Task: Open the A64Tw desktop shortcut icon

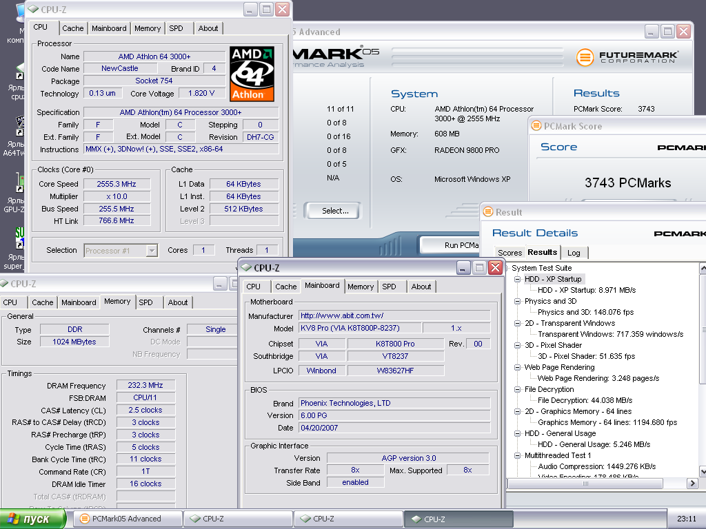Action: [19, 126]
